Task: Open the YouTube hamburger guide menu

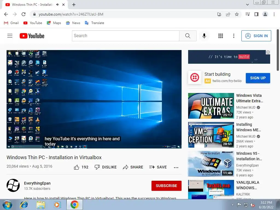Action: tap(10, 36)
